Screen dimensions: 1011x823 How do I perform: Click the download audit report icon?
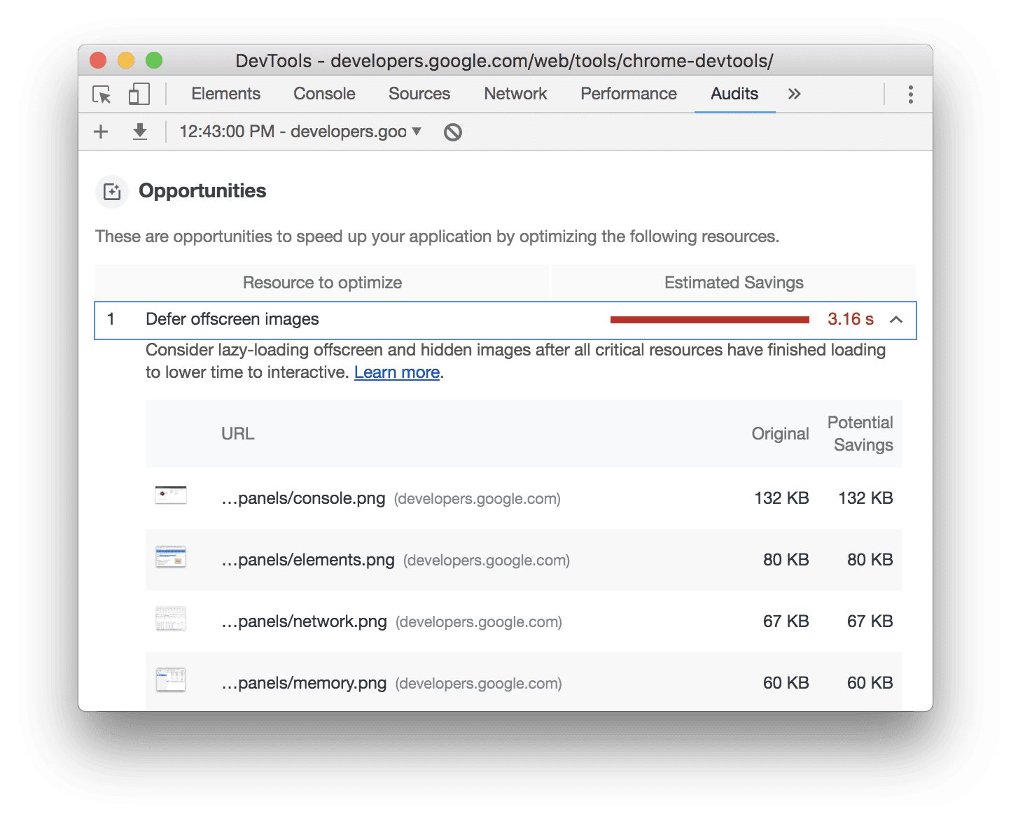pyautogui.click(x=139, y=132)
